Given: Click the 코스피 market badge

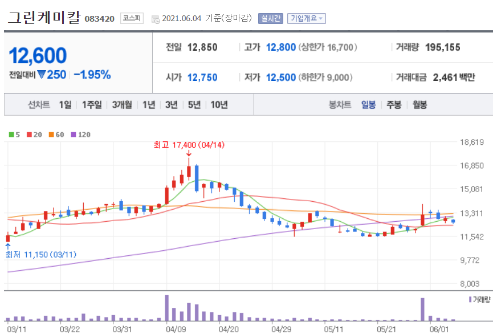Looking at the screenshot, I should [x=132, y=18].
